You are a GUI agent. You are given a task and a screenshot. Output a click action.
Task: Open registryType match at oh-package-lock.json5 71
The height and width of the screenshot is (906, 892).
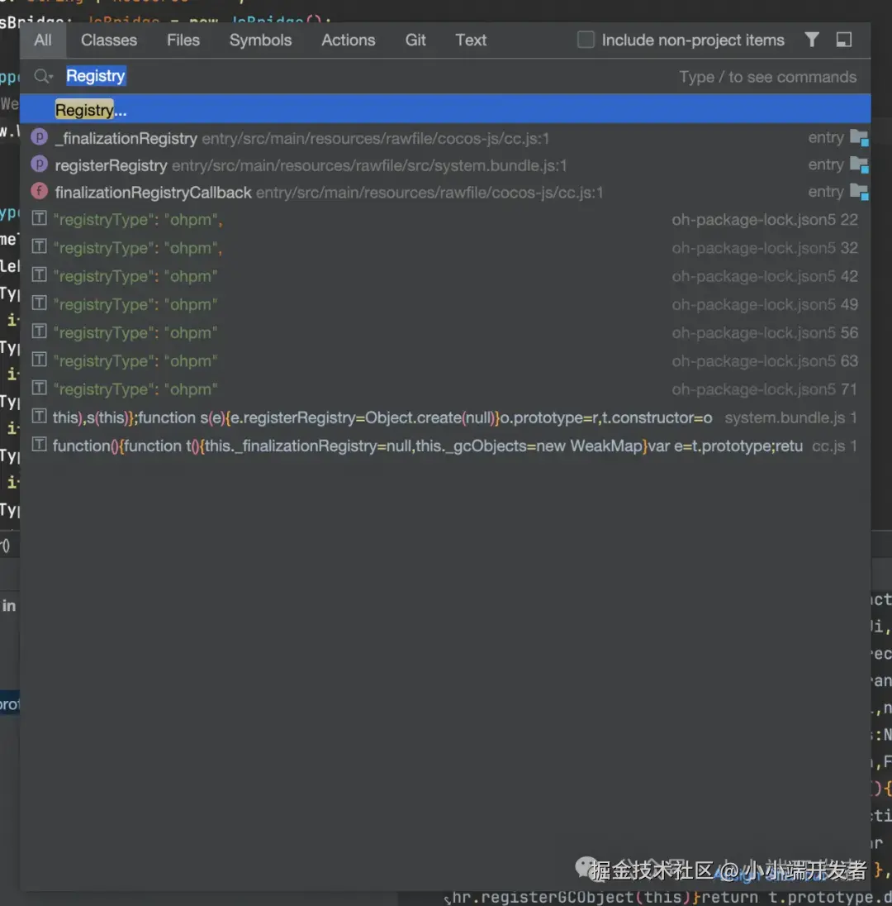445,389
